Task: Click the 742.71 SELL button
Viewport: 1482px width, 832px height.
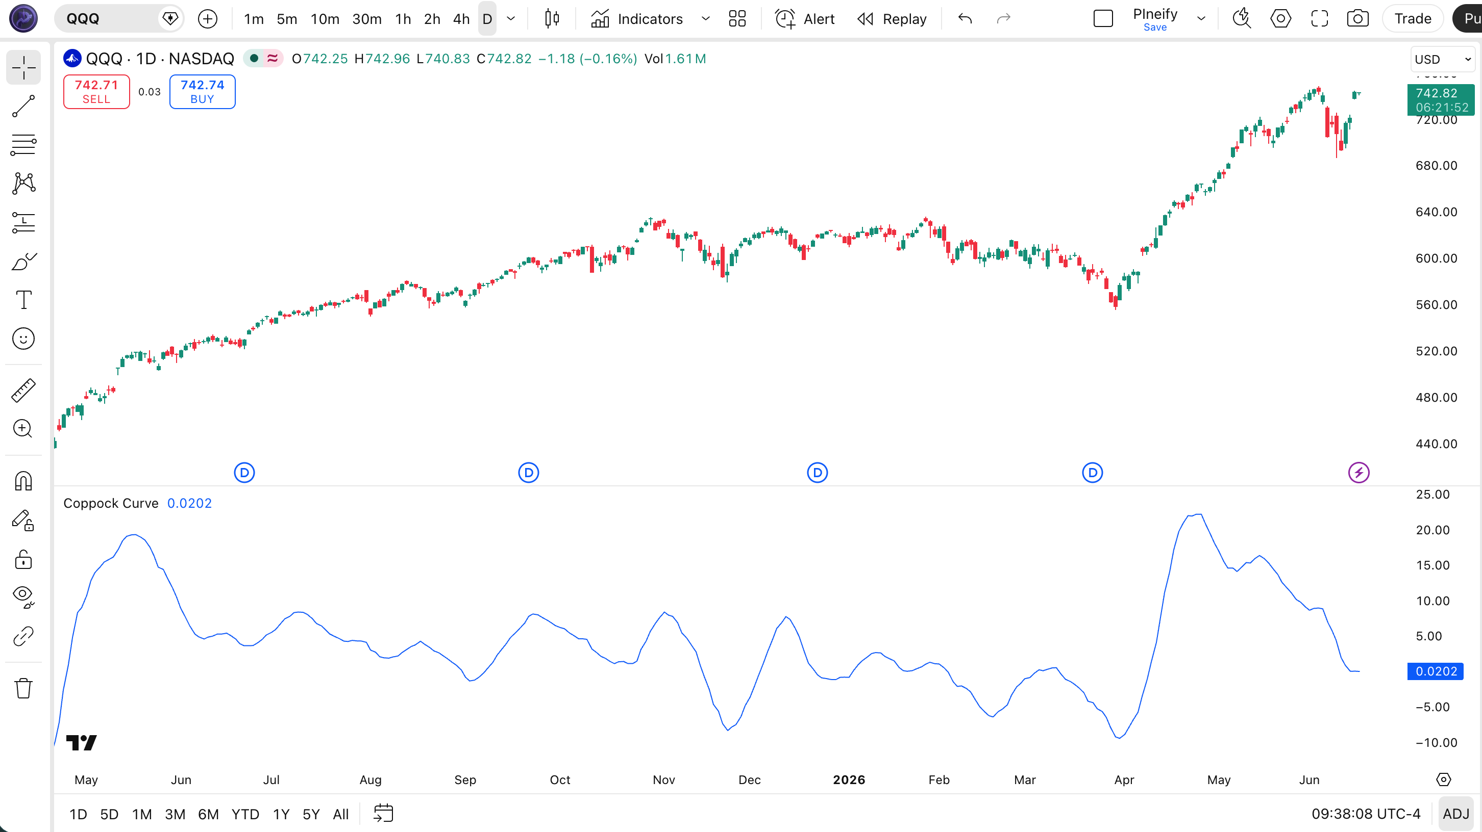Action: (x=96, y=91)
